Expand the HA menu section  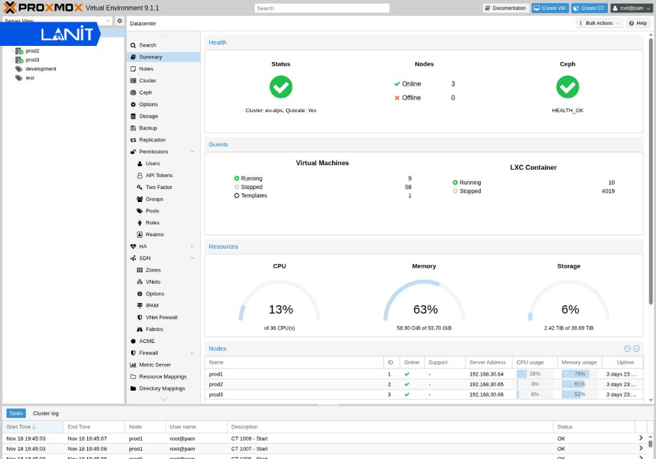192,247
